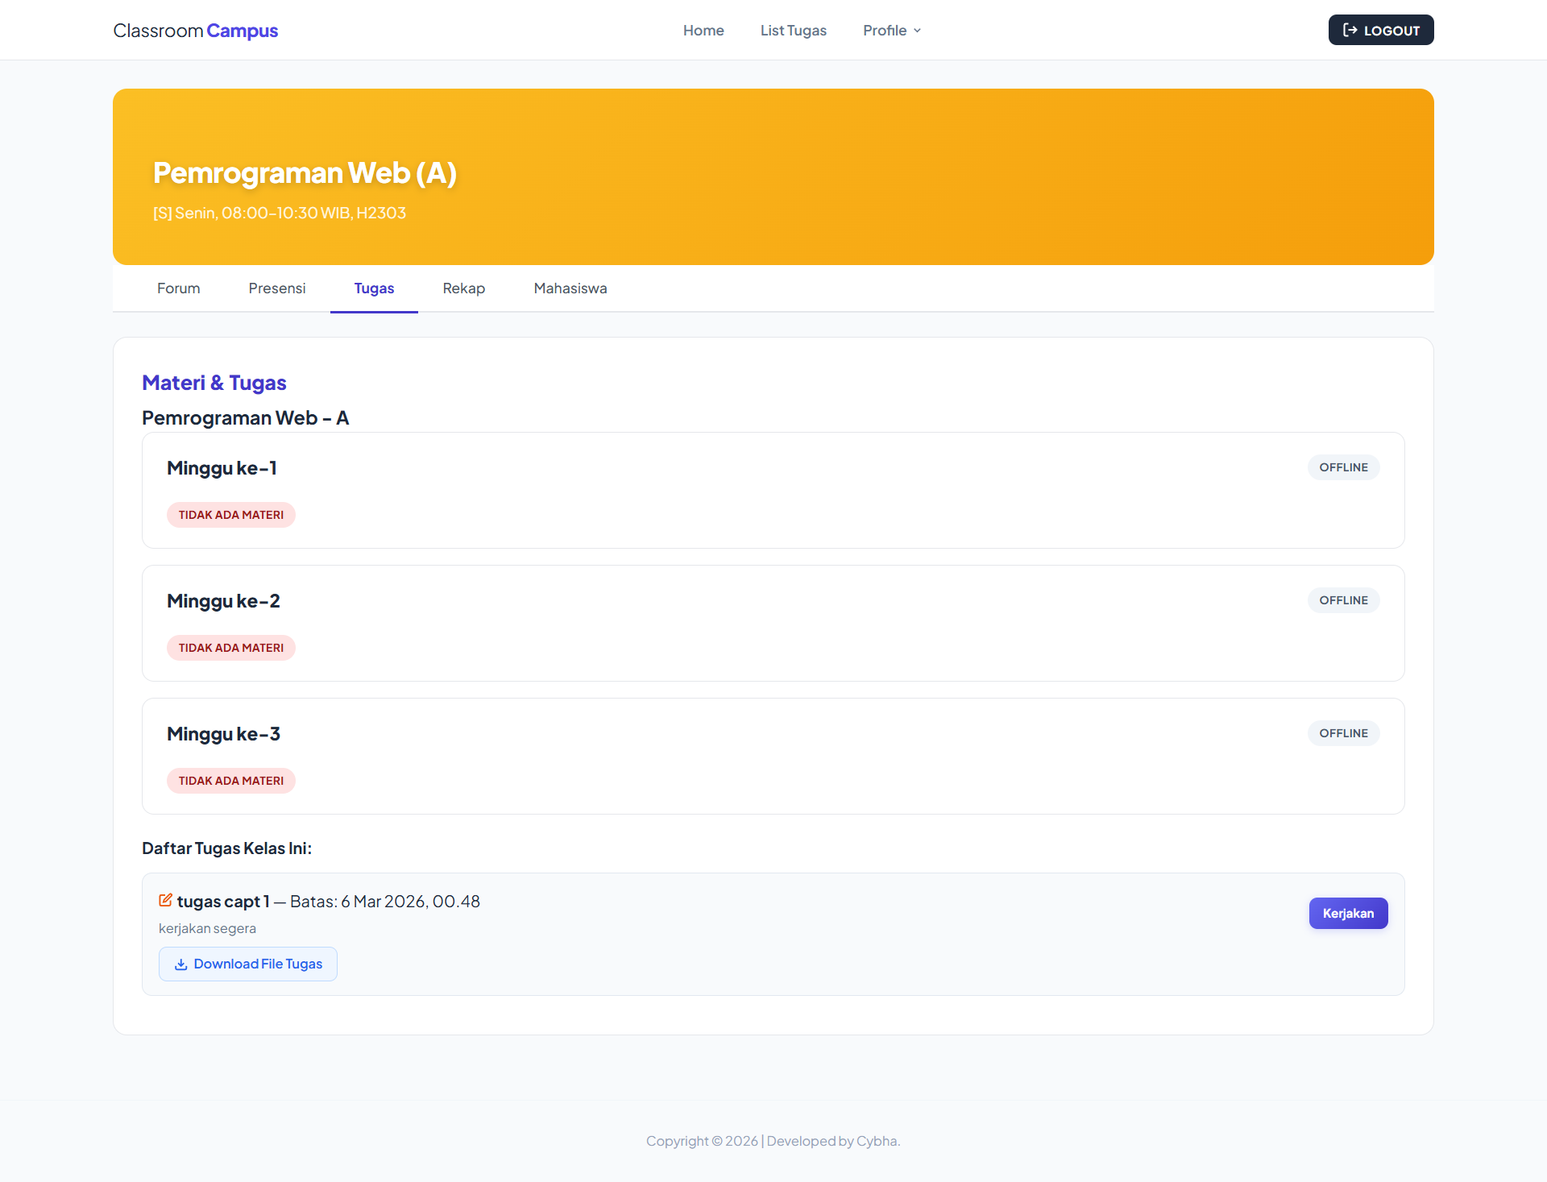1547x1182 pixels.
Task: Click the Minggu ke-2 heading
Action: (223, 601)
